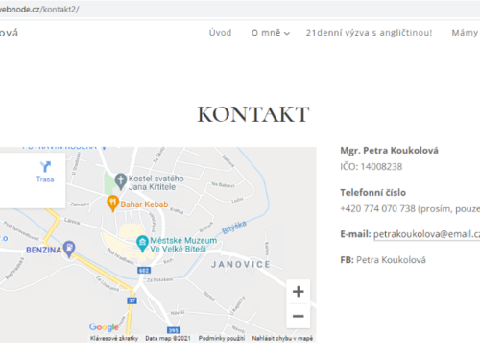Click the BENZINA label text

43,250
